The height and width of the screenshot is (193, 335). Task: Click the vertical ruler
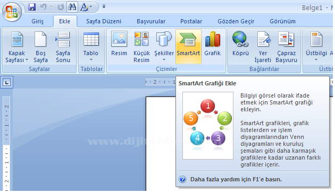(6, 144)
